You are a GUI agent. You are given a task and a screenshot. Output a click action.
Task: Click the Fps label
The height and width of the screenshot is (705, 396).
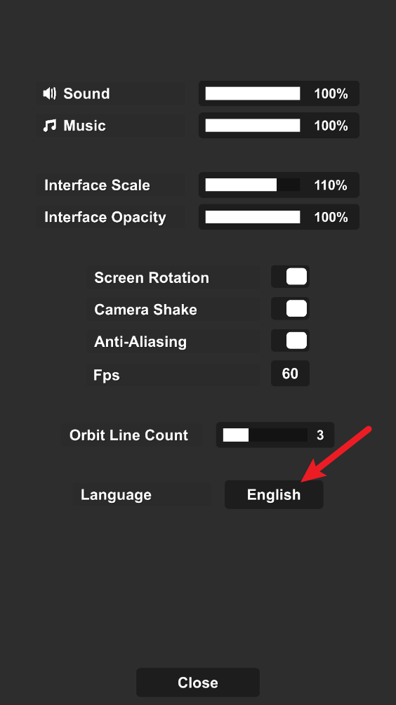tap(107, 374)
